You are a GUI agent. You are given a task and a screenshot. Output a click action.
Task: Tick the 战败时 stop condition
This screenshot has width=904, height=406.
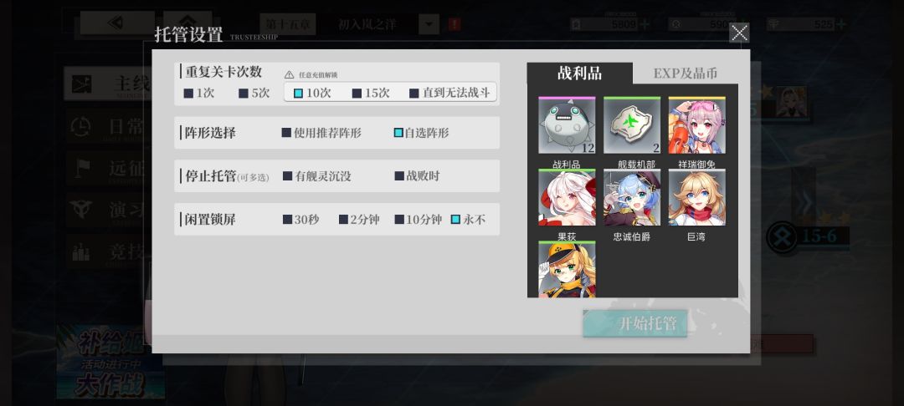pyautogui.click(x=417, y=176)
